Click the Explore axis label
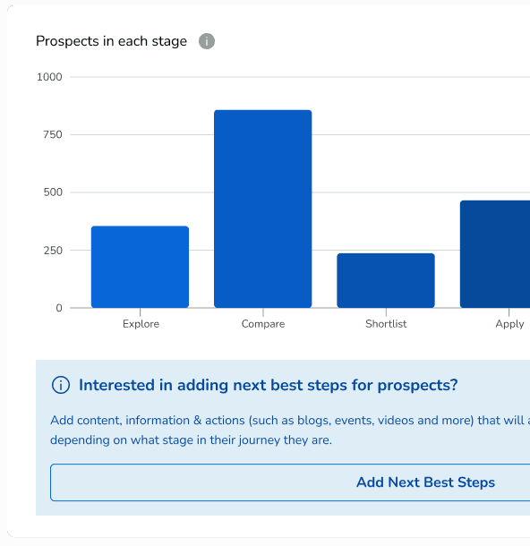 coord(141,324)
